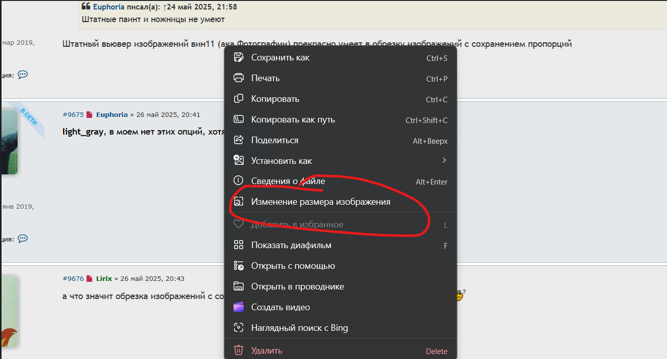667x359 pixels.
Task: Choose Копировать menu entry
Action: [341, 98]
